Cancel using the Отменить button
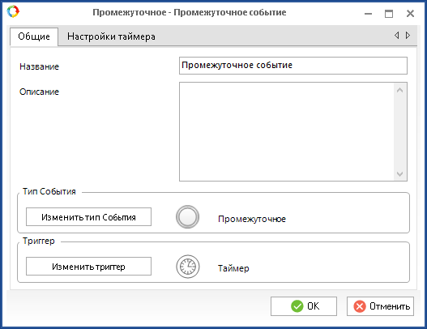The width and height of the screenshot is (427, 329). click(x=380, y=306)
